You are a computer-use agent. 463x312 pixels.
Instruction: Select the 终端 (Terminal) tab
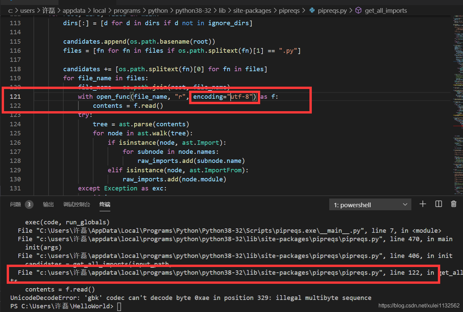point(105,205)
